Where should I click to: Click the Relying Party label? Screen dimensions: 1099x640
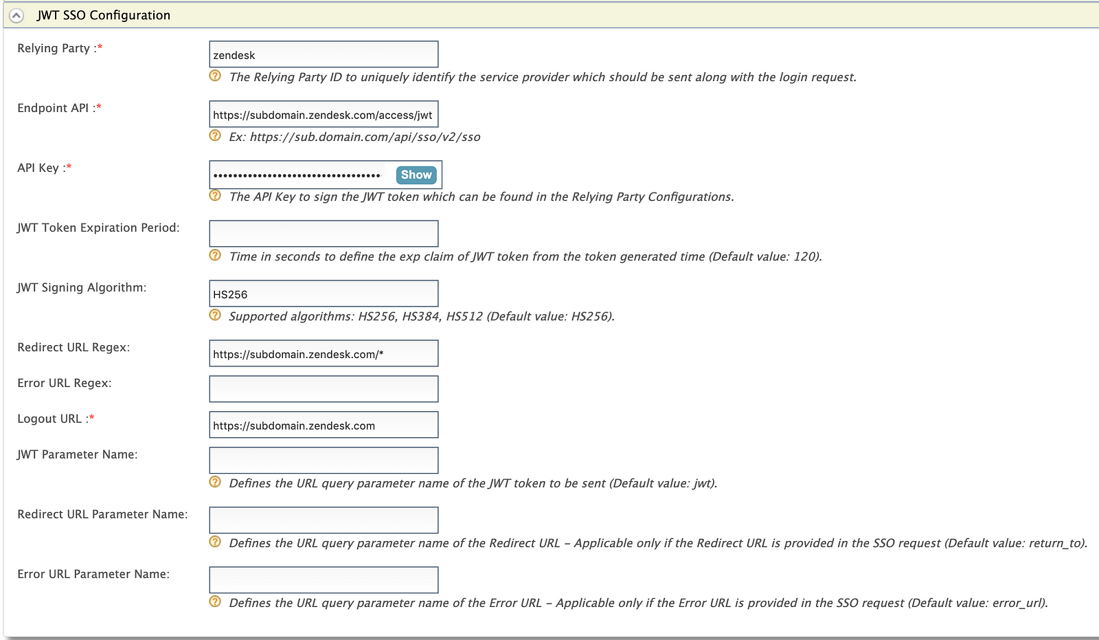60,48
